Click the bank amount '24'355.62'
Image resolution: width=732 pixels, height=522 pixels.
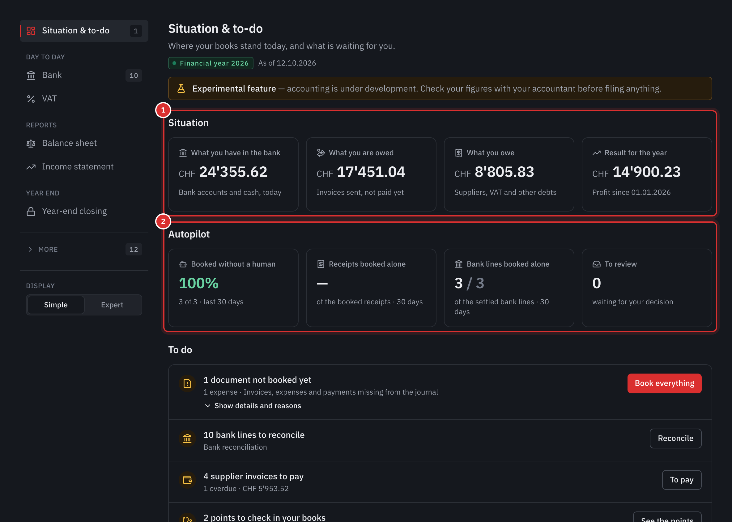tap(233, 172)
